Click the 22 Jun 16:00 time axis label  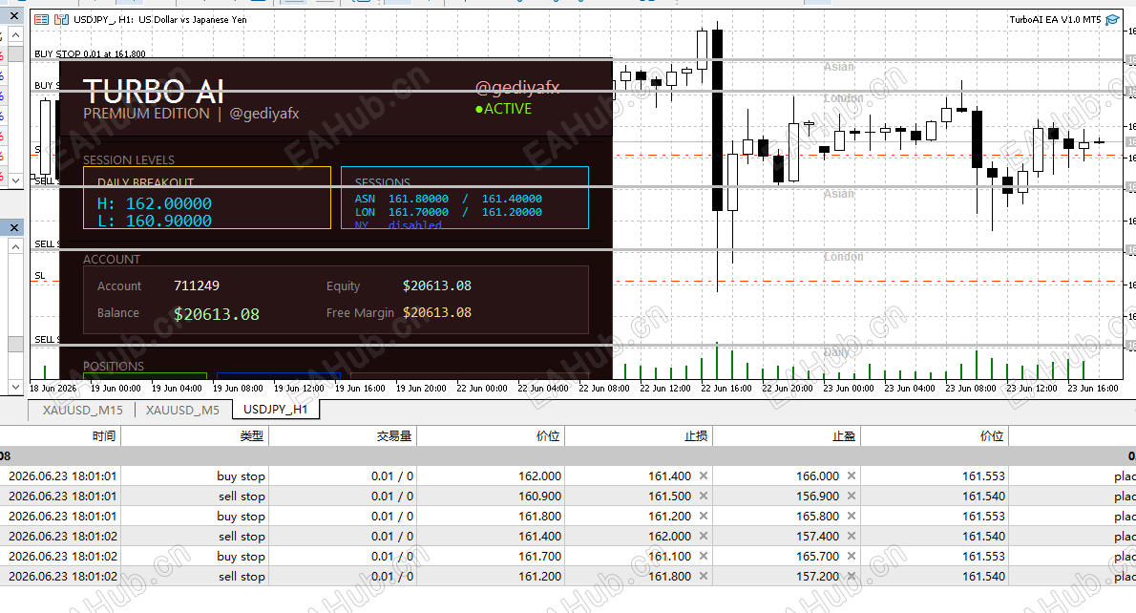tap(726, 389)
